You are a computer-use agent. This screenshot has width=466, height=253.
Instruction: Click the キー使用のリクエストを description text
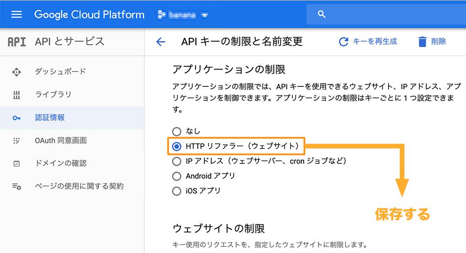click(x=270, y=245)
